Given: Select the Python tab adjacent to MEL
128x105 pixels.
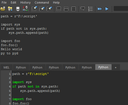Looking at the screenshot, I should click(x=21, y=67).
